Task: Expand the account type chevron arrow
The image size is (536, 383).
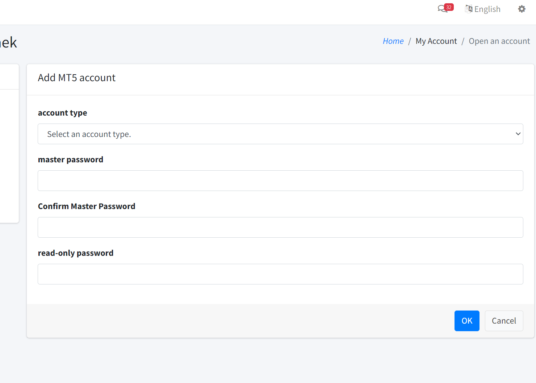Action: 518,134
